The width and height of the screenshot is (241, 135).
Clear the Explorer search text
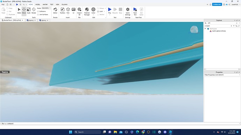[x=237, y=23]
